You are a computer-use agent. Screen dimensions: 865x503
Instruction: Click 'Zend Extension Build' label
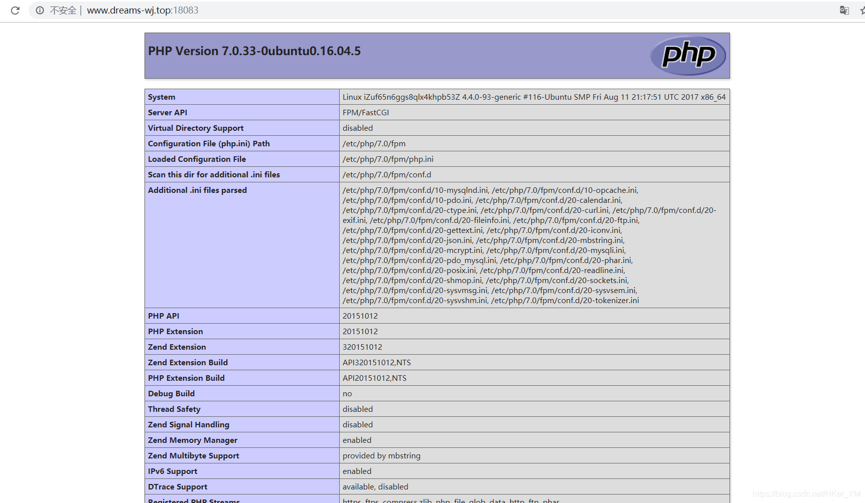click(188, 363)
